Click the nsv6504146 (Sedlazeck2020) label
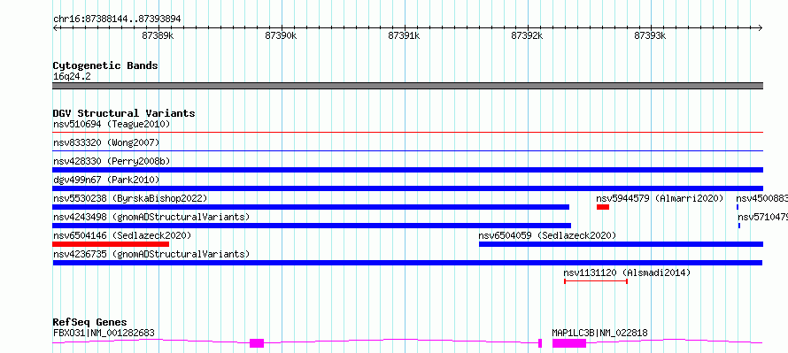Image resolution: width=788 pixels, height=353 pixels. pyautogui.click(x=122, y=235)
